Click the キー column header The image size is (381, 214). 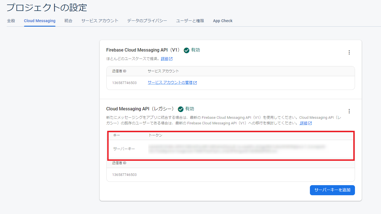click(x=116, y=135)
